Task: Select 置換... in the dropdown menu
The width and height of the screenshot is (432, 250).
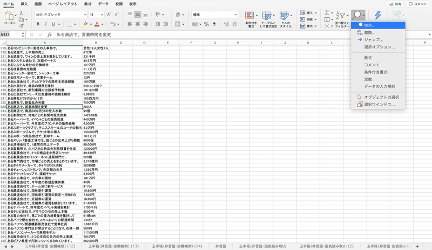Action: coord(378,33)
